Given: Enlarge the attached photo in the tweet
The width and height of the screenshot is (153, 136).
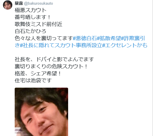Looking at the screenshot, I should click(x=41, y=112).
